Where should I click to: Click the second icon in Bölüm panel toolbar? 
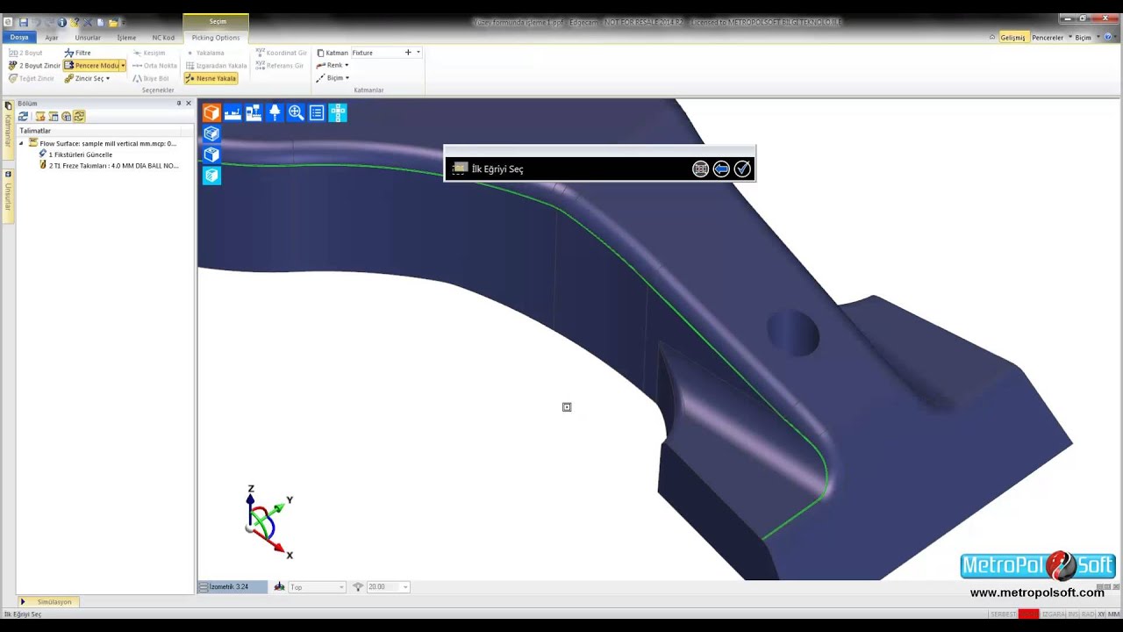[40, 116]
